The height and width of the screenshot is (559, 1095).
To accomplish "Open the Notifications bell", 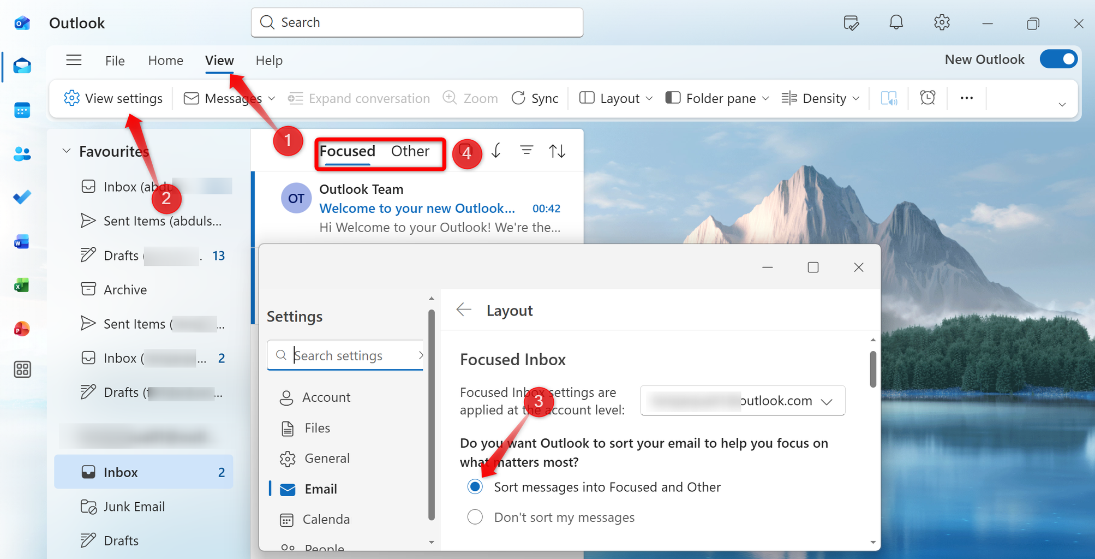I will pyautogui.click(x=895, y=22).
